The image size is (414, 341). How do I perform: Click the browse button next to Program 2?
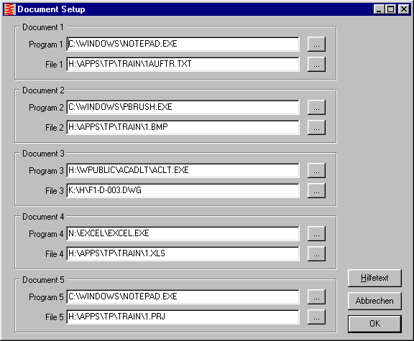coord(316,108)
